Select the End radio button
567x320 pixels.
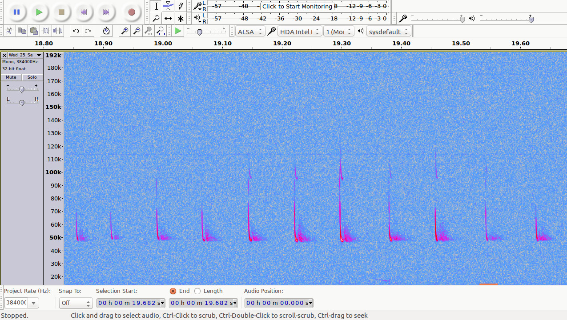(173, 291)
